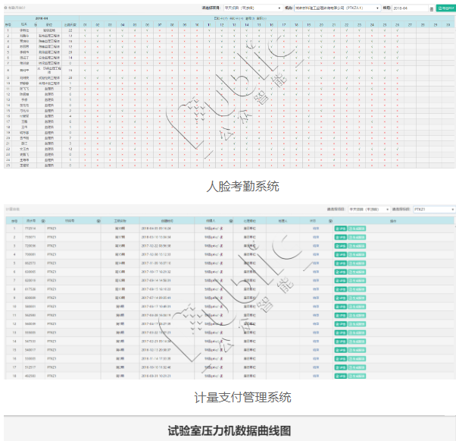Click the second green action button in payment row 1
Image resolution: width=456 pixels, height=441 pixels.
point(356,228)
